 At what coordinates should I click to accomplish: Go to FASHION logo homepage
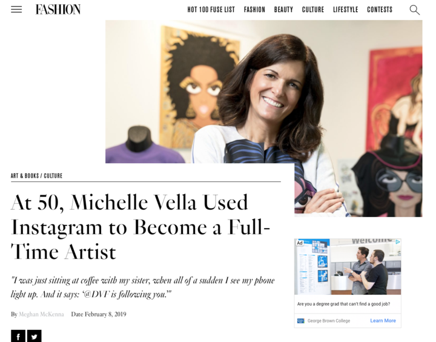click(58, 10)
